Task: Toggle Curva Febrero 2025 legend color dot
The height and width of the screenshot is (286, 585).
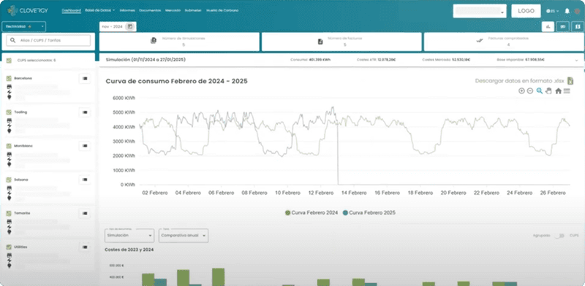Action: 345,212
